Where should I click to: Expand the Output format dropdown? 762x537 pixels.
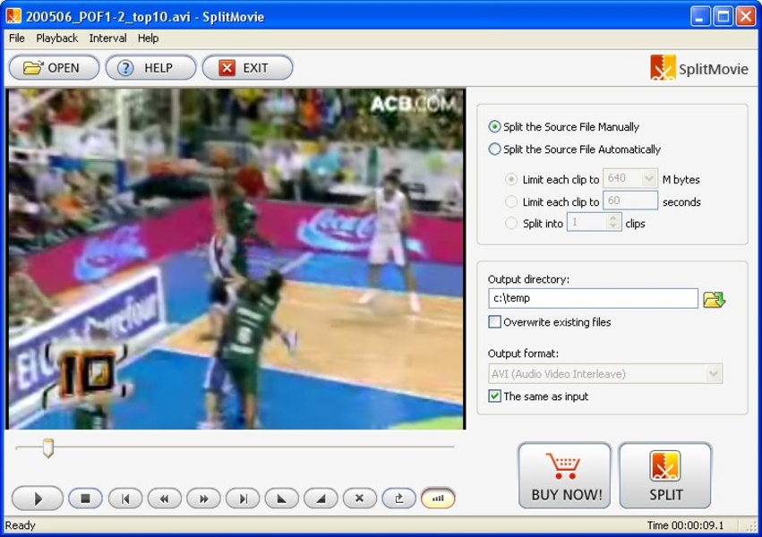[713, 374]
